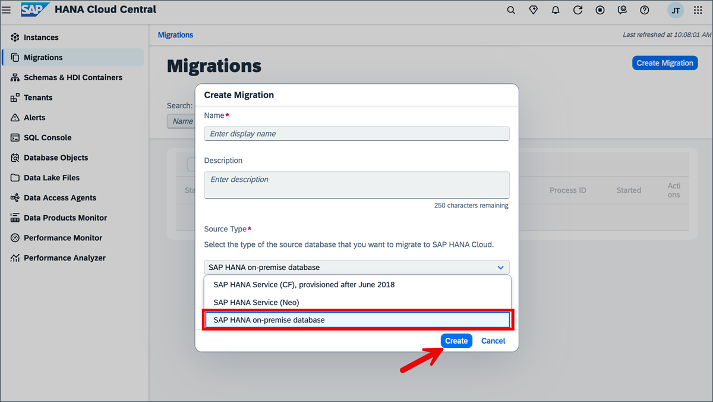The width and height of the screenshot is (713, 402).
Task: Cancel the Create Migration dialog
Action: pos(493,341)
